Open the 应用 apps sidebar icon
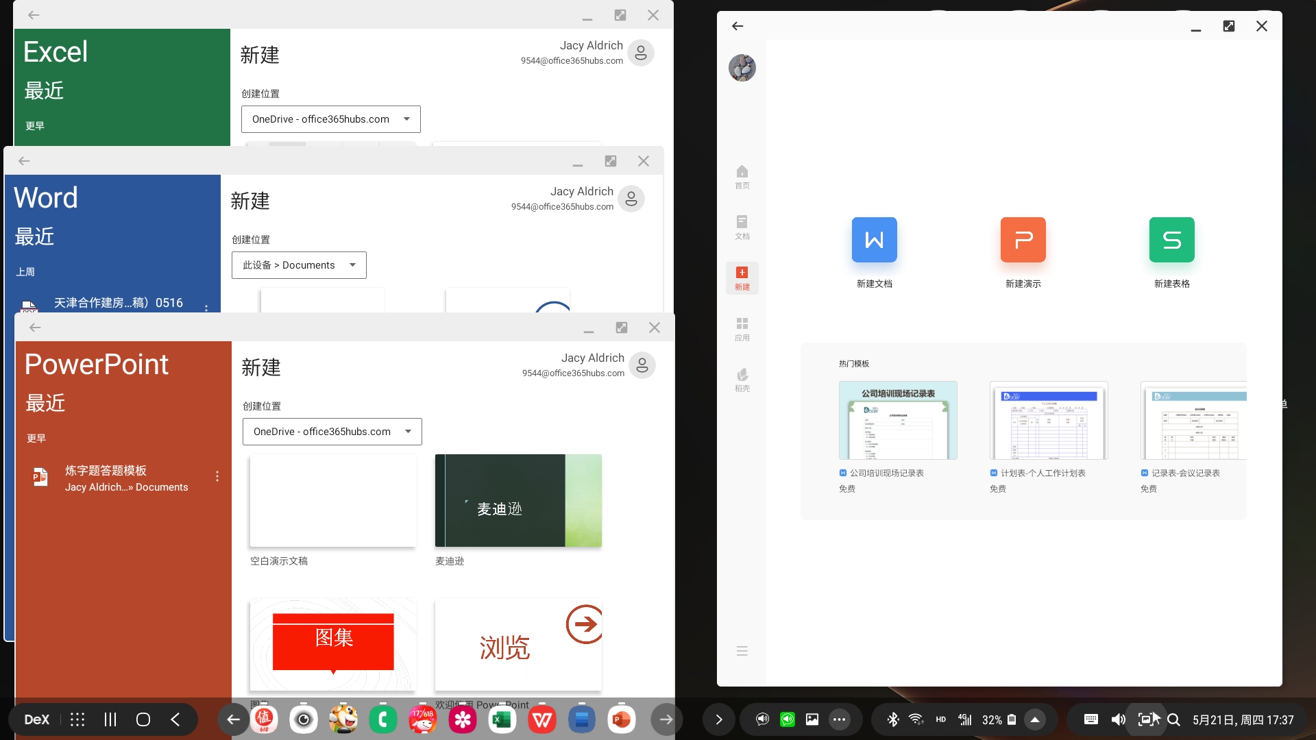This screenshot has height=740, width=1316. 742,328
